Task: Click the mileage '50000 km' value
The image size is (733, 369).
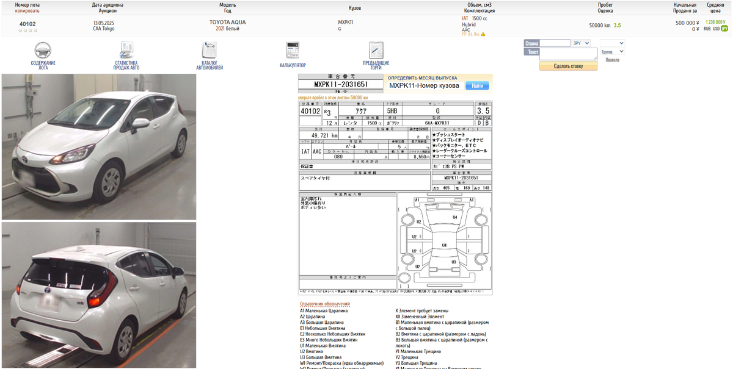Action: pyautogui.click(x=600, y=26)
